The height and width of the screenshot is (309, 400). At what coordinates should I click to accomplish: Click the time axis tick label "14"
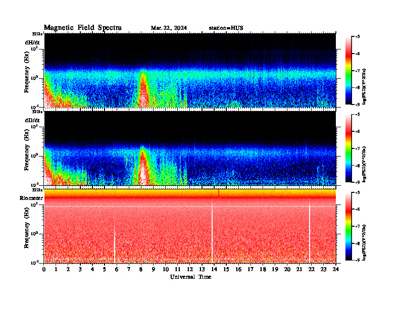214,269
